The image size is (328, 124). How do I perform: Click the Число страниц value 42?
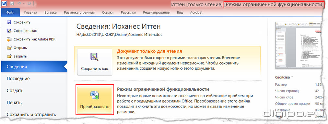[317, 91]
